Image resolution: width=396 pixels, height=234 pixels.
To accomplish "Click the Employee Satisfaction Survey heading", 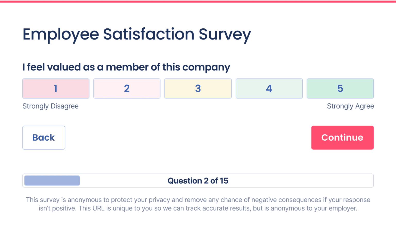I will pos(137,34).
